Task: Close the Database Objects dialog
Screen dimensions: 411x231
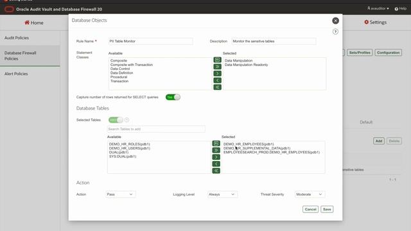Action: (335, 21)
